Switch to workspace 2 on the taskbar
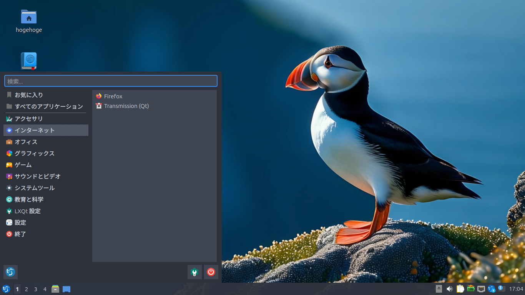The image size is (525, 295). click(x=26, y=289)
